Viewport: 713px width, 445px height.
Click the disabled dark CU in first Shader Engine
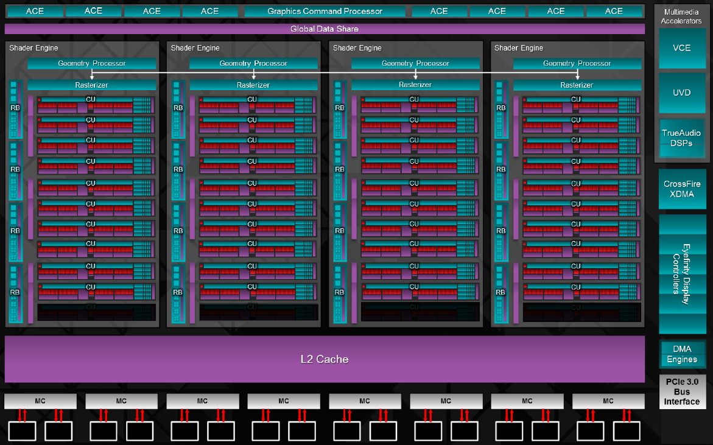96,312
